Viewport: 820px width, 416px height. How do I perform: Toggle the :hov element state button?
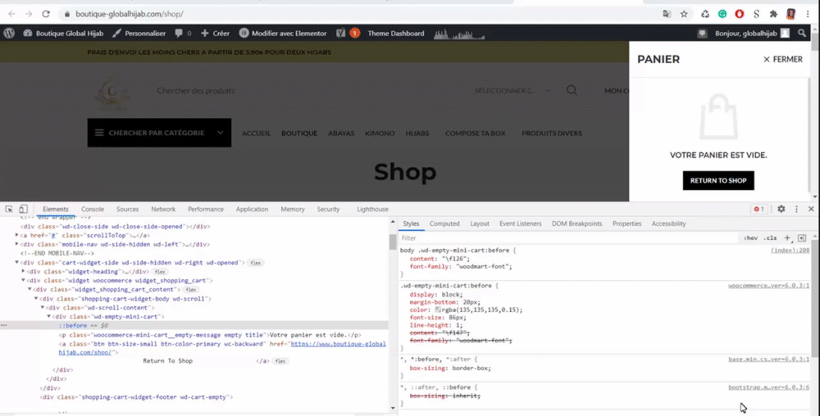tap(751, 238)
